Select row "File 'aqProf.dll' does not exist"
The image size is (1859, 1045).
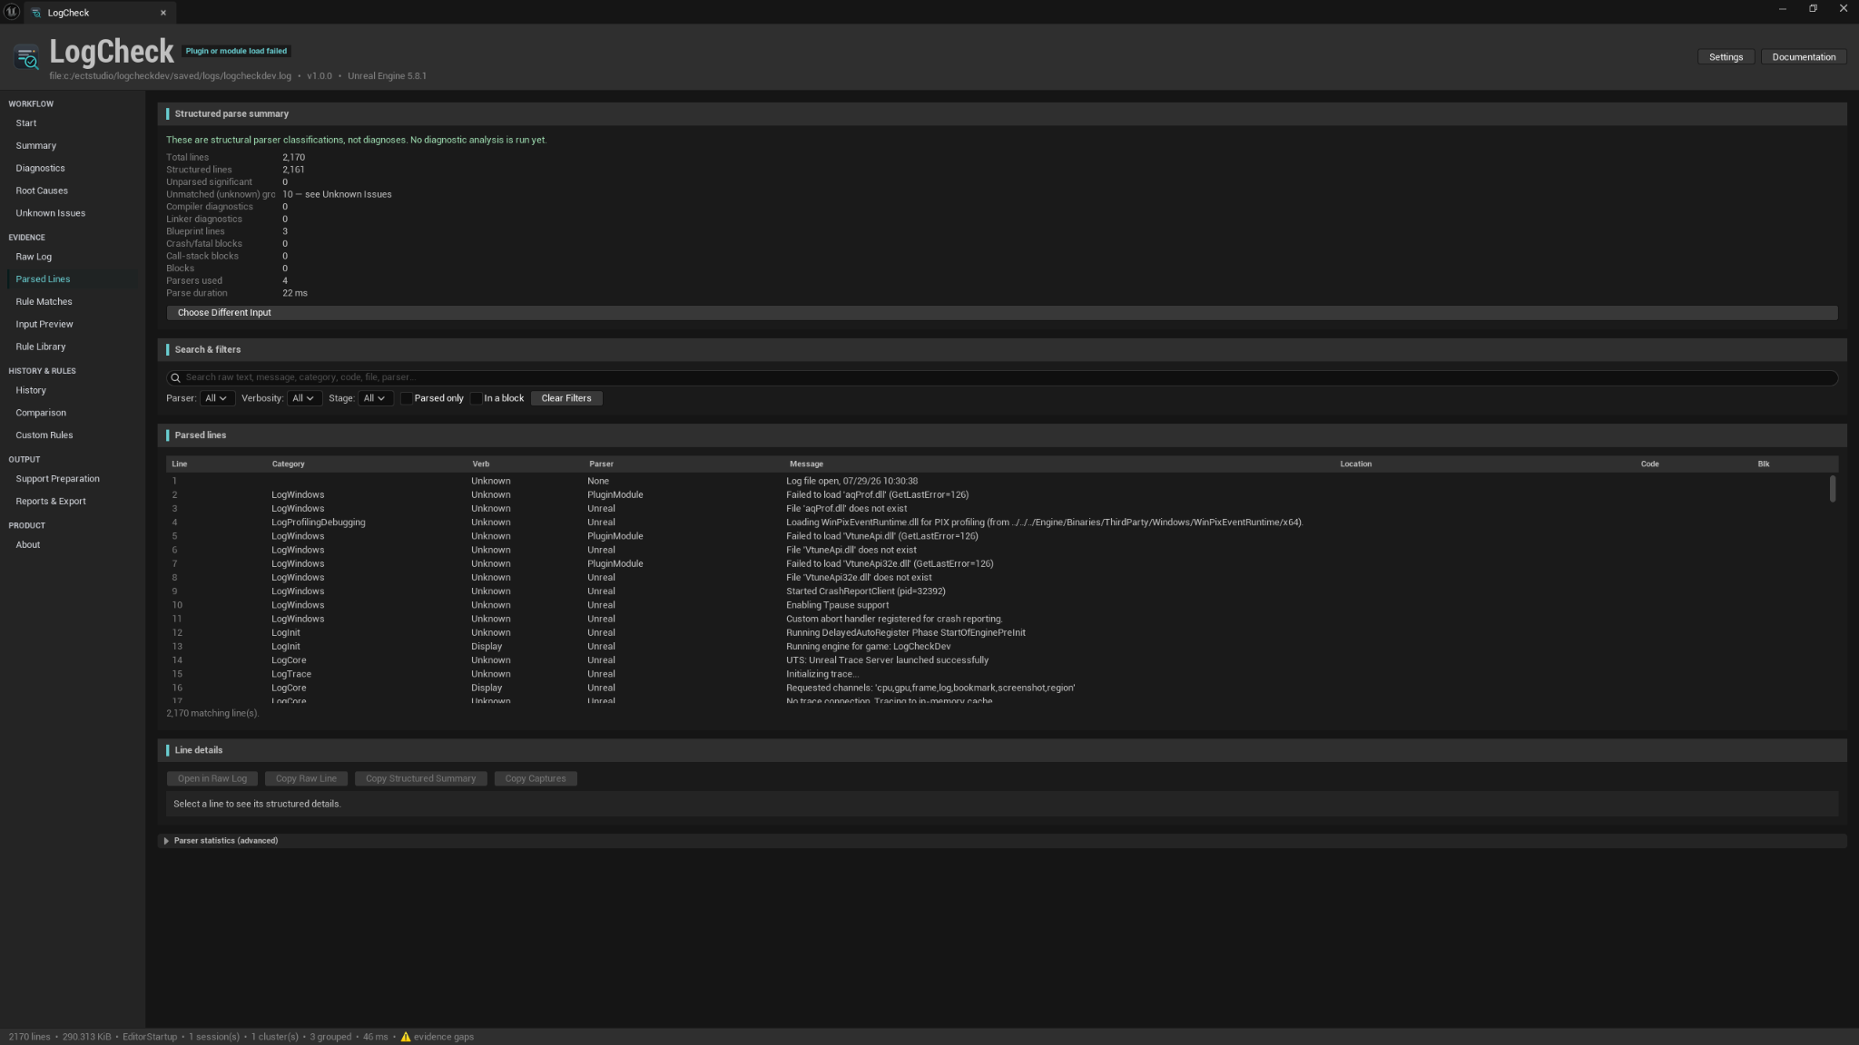point(997,509)
